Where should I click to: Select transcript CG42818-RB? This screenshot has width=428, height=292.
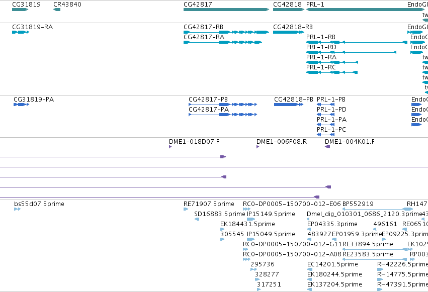(293, 27)
